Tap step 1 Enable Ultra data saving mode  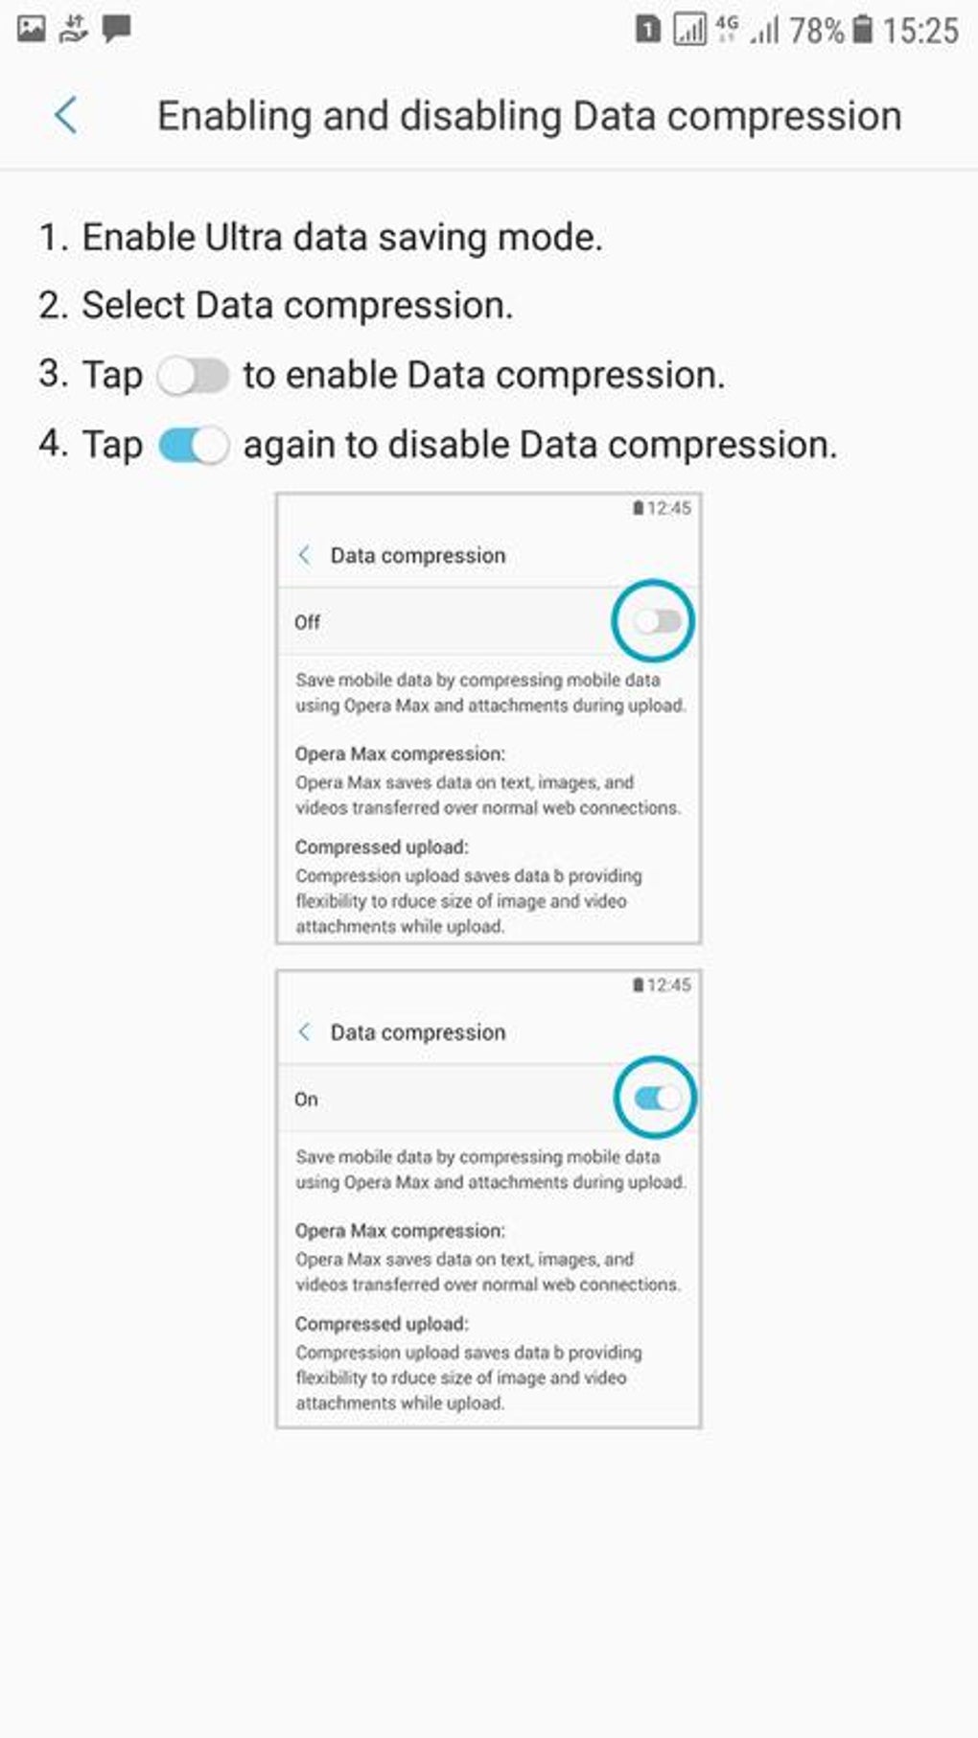pos(320,238)
